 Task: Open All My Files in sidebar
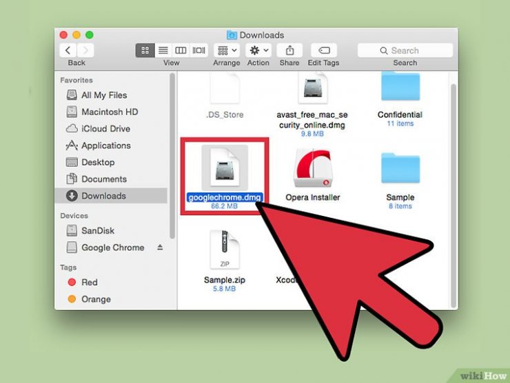pyautogui.click(x=111, y=95)
